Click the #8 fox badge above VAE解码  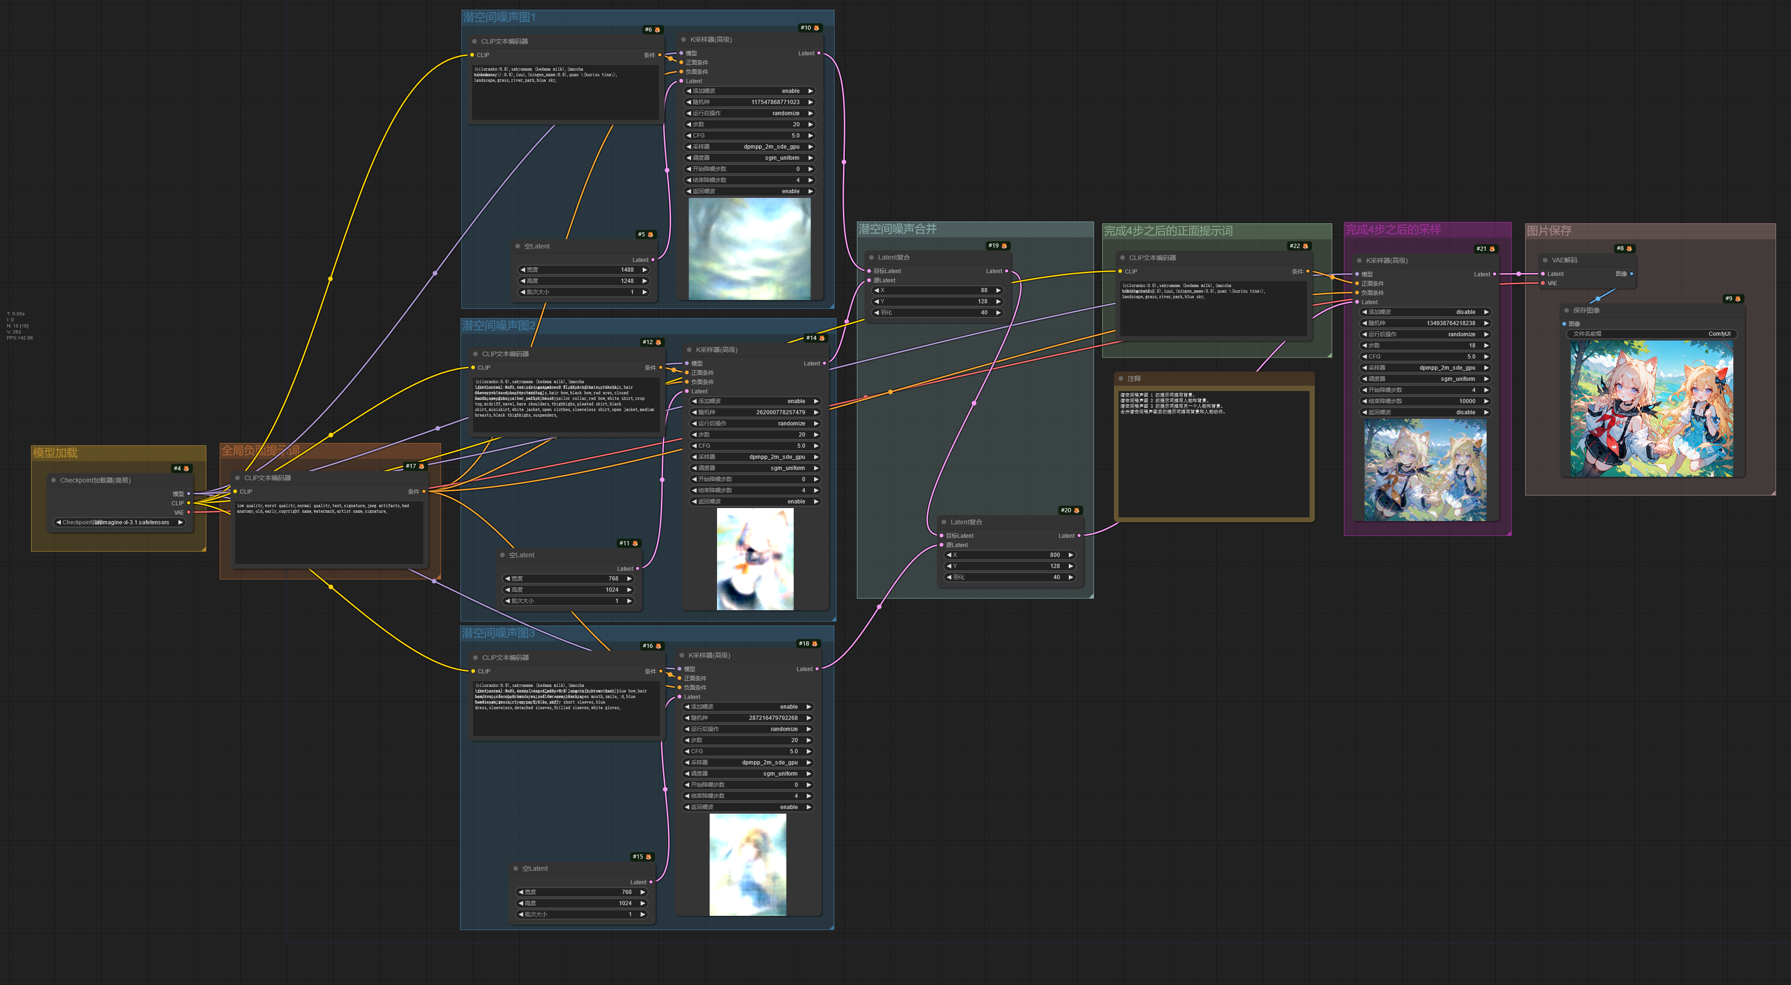[1629, 248]
